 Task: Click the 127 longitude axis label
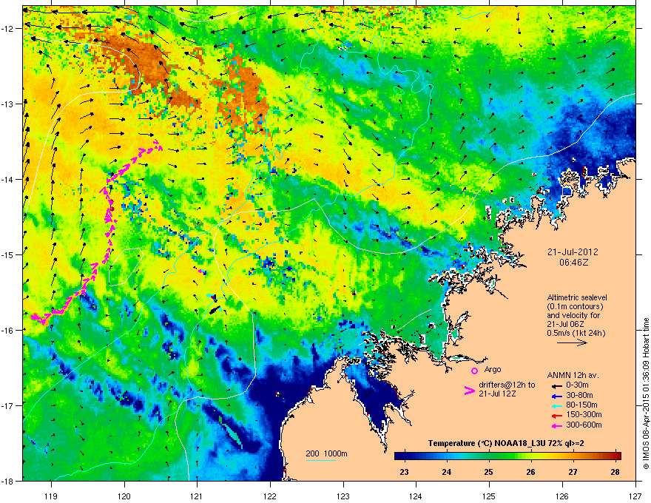tap(635, 496)
